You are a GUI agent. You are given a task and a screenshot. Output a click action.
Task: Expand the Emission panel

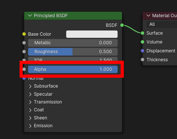coord(30,126)
